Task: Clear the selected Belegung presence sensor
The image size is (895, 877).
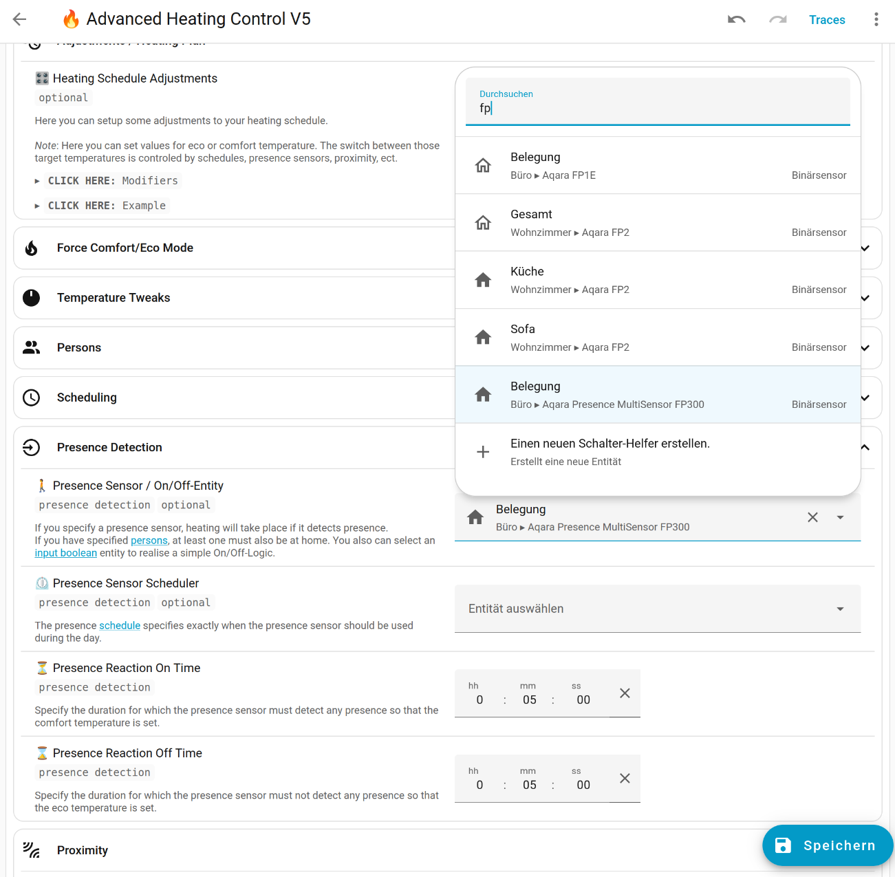Action: point(812,517)
